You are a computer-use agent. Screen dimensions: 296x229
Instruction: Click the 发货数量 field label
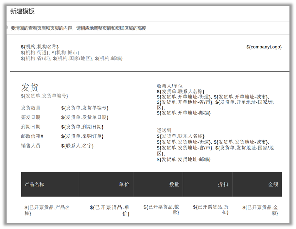[x=31, y=108]
